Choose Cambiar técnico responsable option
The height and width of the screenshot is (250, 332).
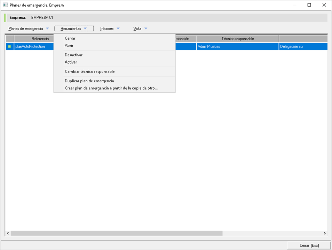89,72
